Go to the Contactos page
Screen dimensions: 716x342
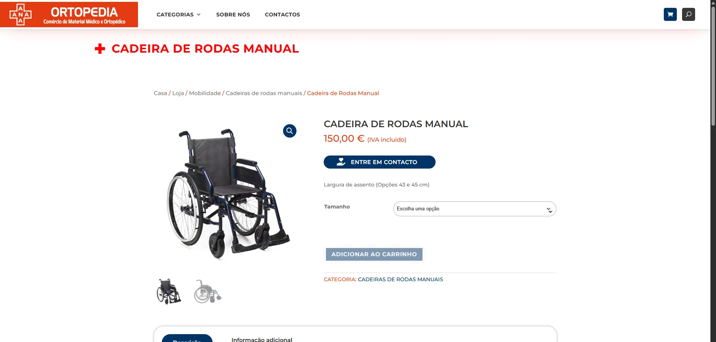point(282,15)
